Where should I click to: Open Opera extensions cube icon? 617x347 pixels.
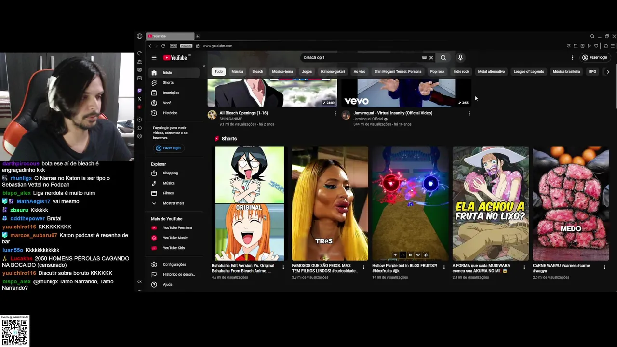tap(606, 46)
